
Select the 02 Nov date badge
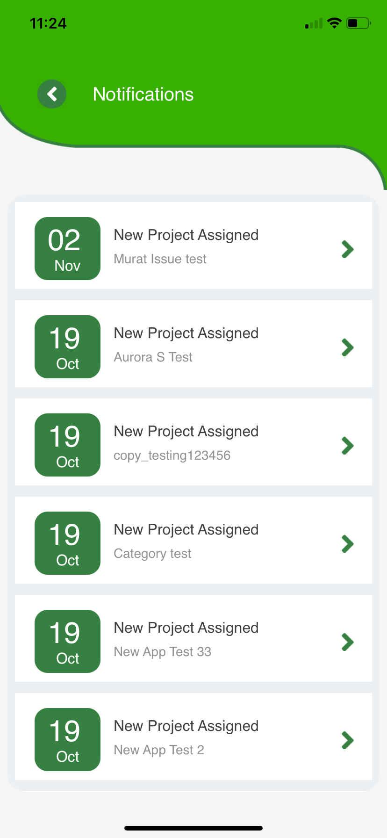(x=67, y=249)
